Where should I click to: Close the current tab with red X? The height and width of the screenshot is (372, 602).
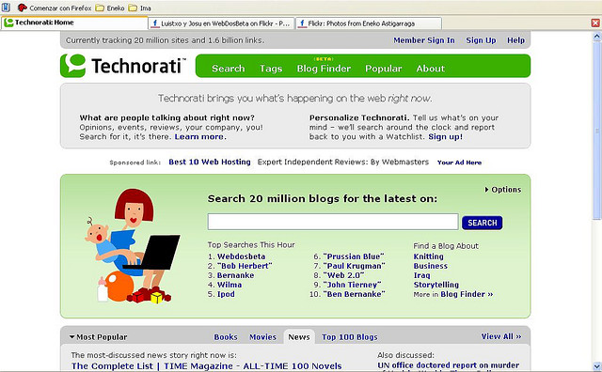point(595,23)
